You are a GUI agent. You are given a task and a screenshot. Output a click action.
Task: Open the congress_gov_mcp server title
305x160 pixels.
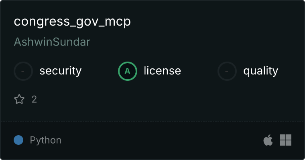(72, 22)
